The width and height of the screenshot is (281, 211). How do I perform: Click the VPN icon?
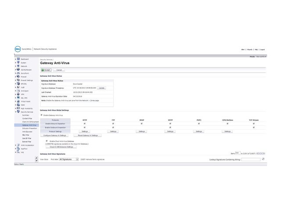(x=18, y=94)
